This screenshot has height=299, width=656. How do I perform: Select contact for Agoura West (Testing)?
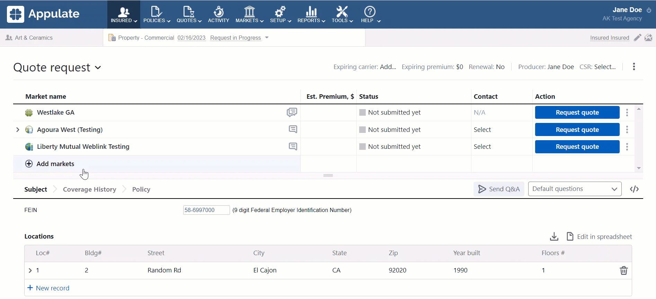[482, 129]
